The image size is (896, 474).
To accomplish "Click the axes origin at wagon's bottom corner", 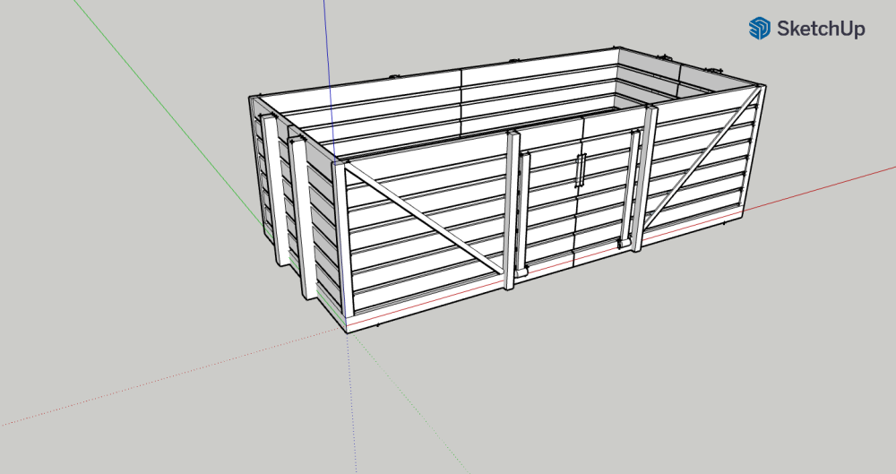I will pos(348,331).
